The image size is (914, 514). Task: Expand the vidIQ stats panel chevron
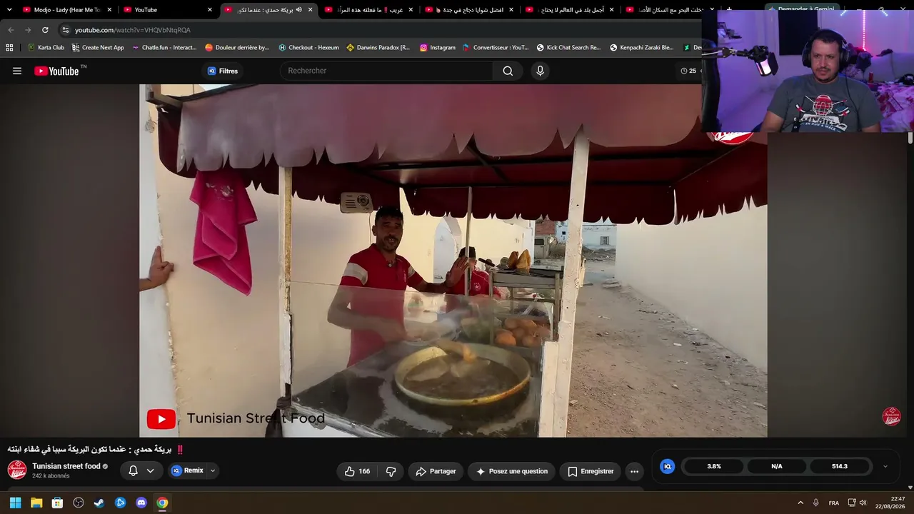pyautogui.click(x=885, y=466)
